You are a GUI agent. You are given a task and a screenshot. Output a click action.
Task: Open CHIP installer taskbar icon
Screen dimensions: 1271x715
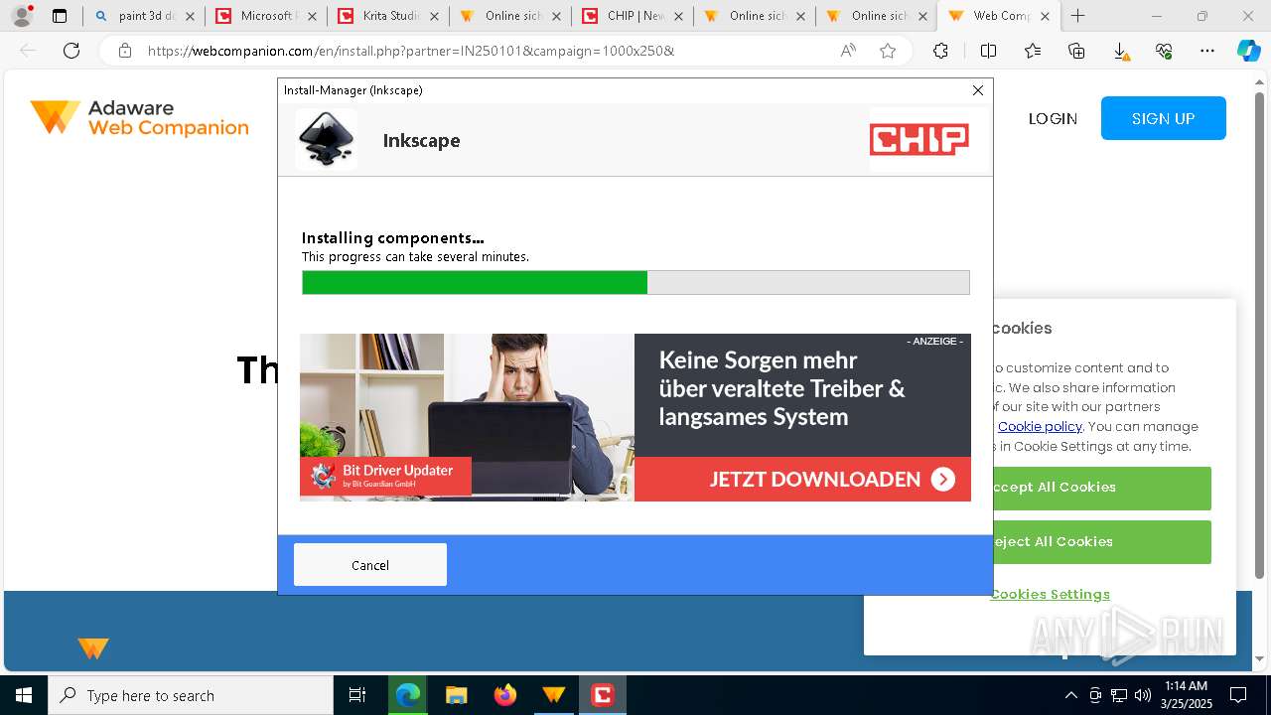point(602,695)
